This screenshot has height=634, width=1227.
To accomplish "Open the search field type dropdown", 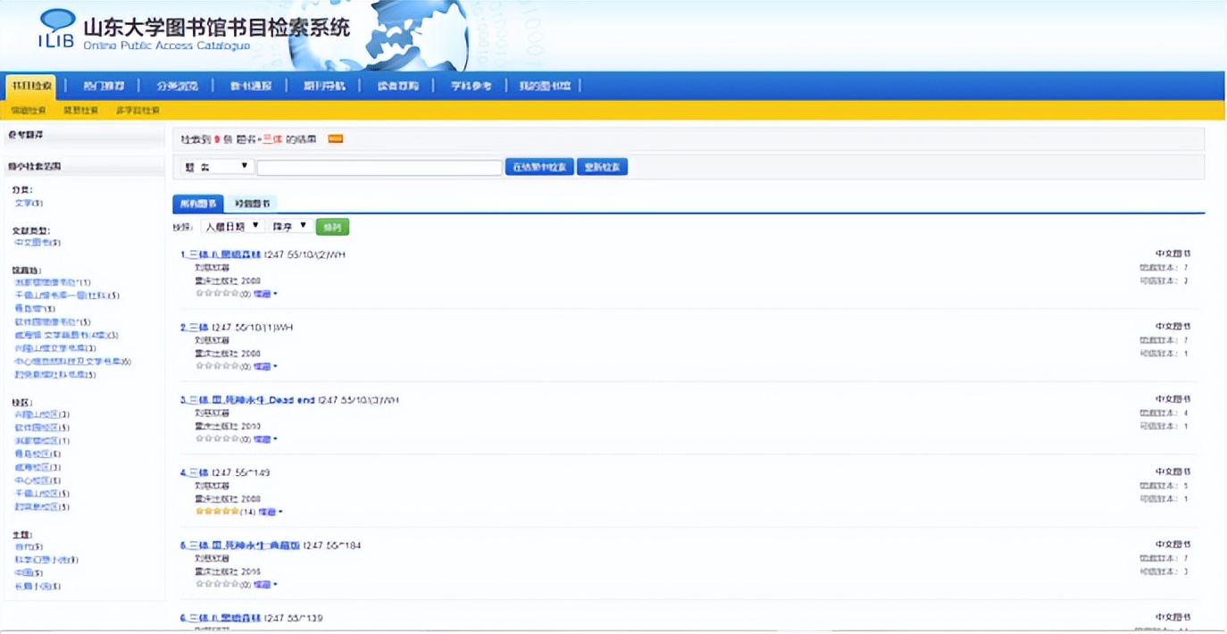I will click(x=217, y=167).
